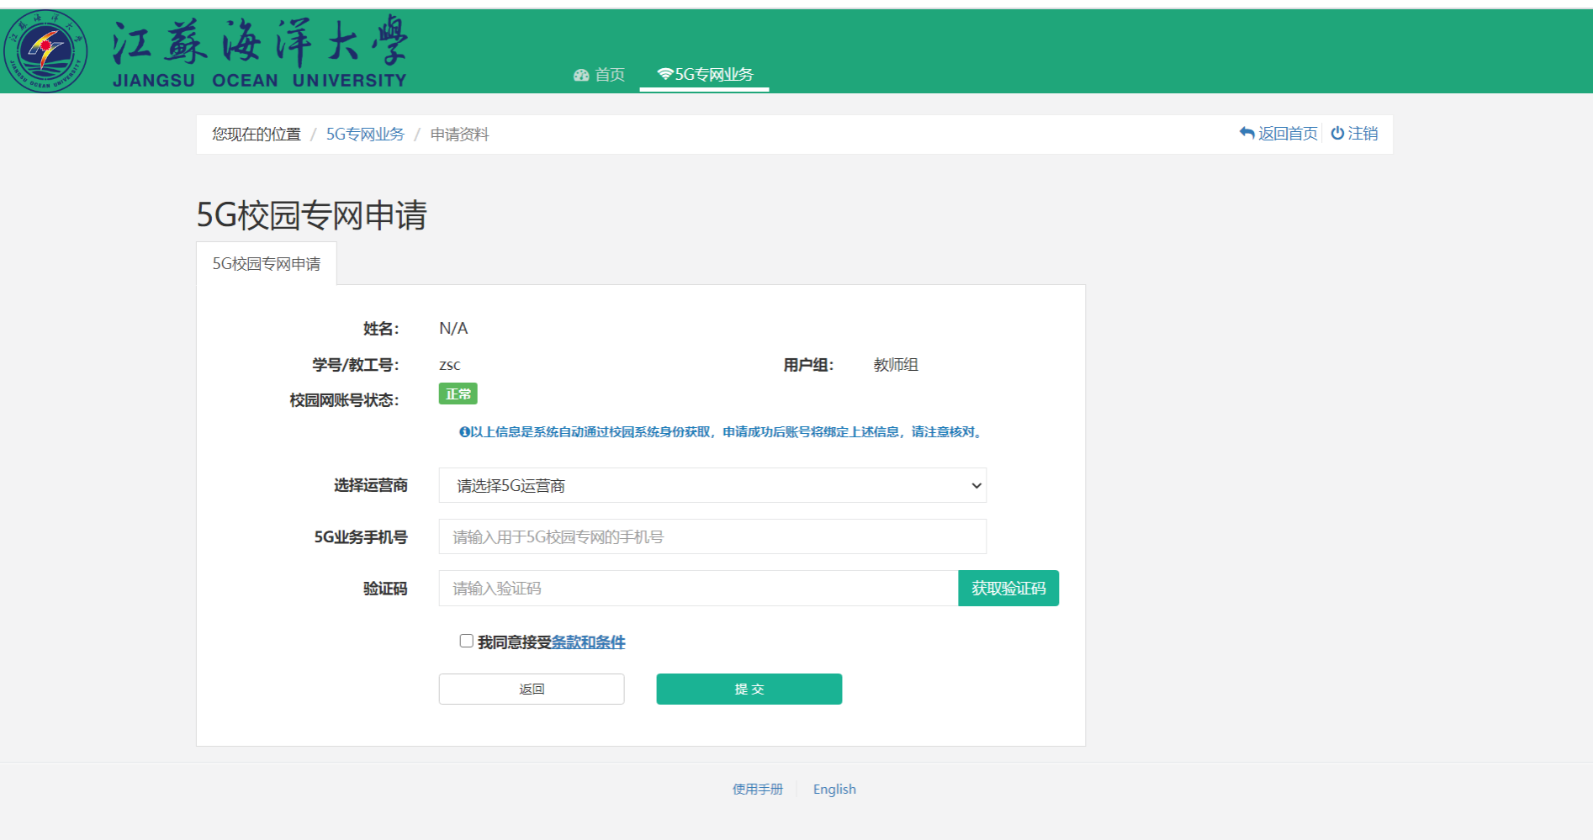This screenshot has height=840, width=1593.
Task: Submit the form with 提交 button
Action: [749, 689]
